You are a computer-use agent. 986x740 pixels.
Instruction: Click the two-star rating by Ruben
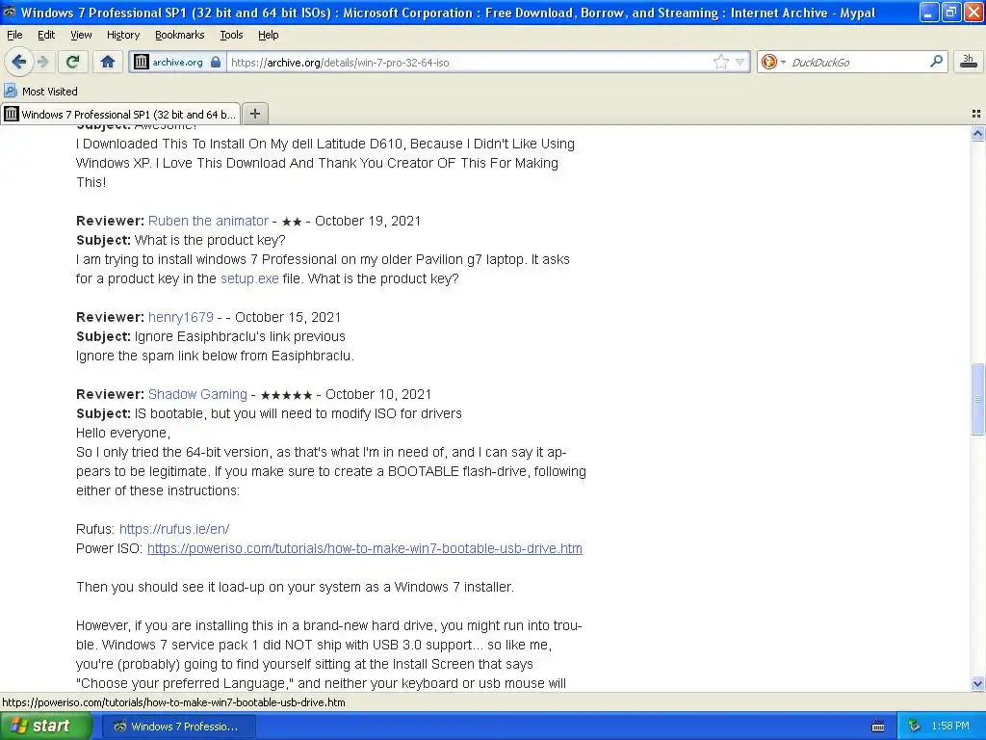292,222
